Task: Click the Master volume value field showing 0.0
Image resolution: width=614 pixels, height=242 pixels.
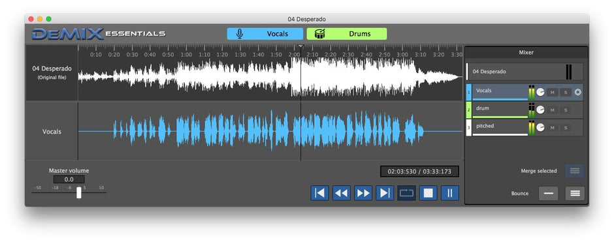Action: (69, 179)
